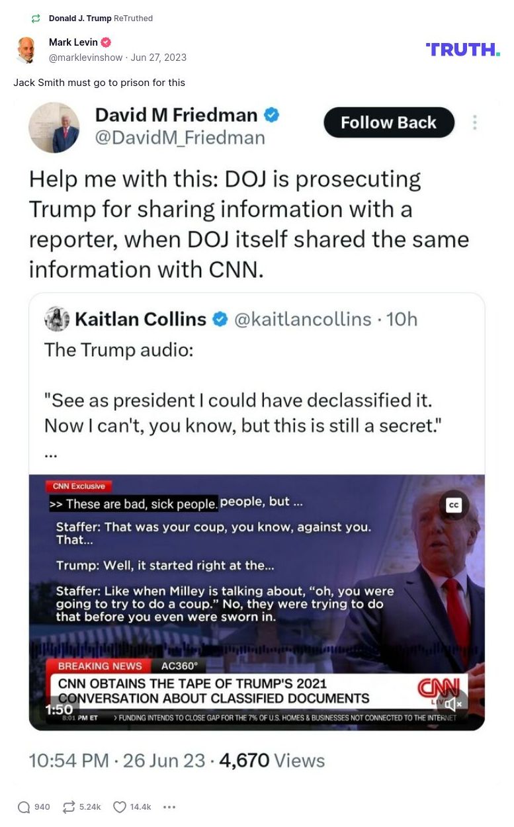ReTruth the post using the retruth icon
Viewport: 514px width, 827px height.
tap(69, 807)
